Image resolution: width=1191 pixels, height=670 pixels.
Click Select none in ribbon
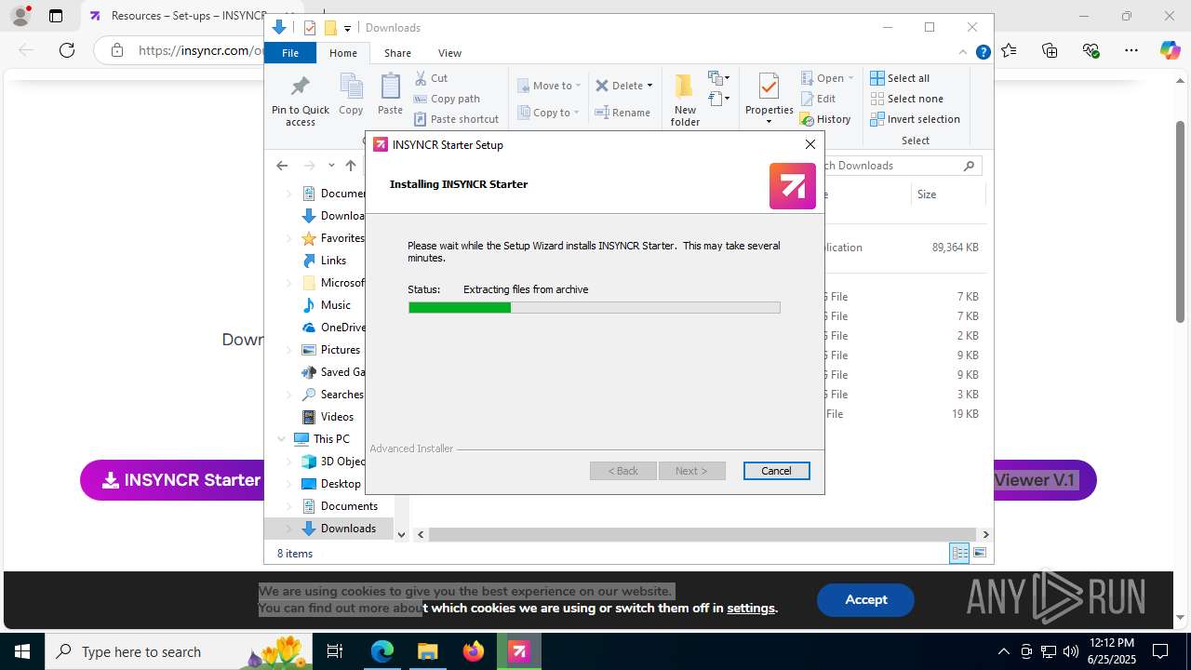coord(906,99)
